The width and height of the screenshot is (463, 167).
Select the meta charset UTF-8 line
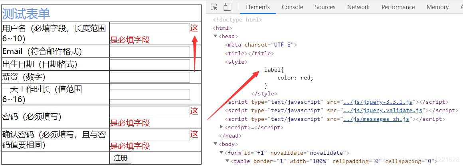click(x=261, y=45)
